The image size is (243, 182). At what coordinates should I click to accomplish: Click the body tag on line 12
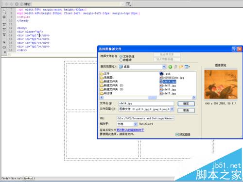point(22,28)
